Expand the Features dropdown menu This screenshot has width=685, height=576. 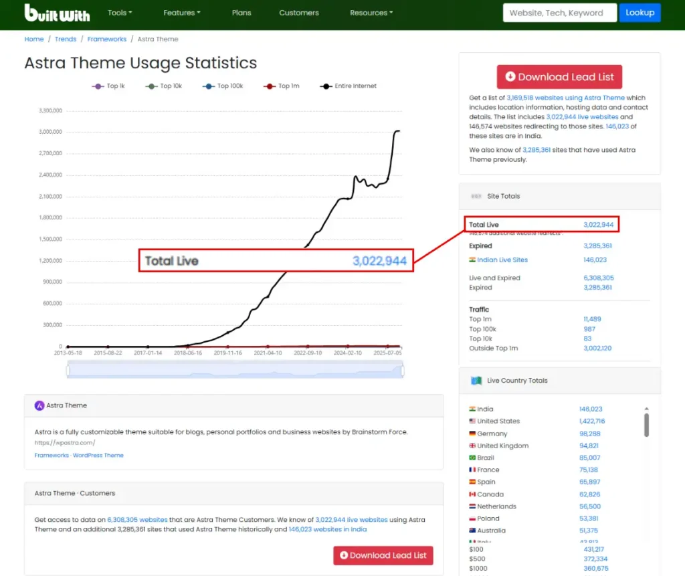coord(182,13)
